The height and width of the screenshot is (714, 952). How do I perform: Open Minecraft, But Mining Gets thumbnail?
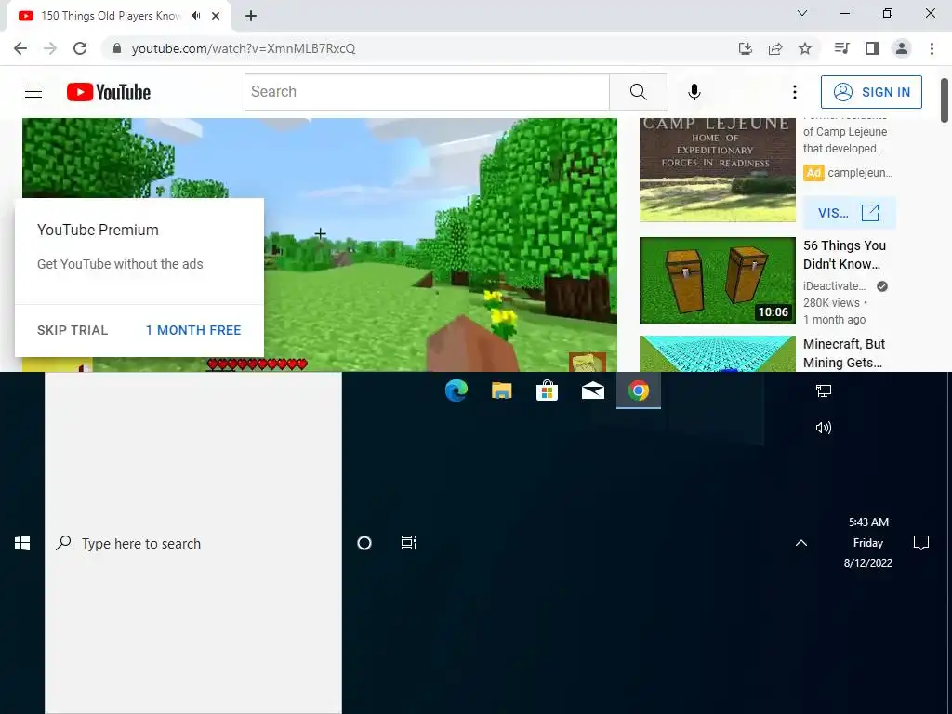pos(717,353)
